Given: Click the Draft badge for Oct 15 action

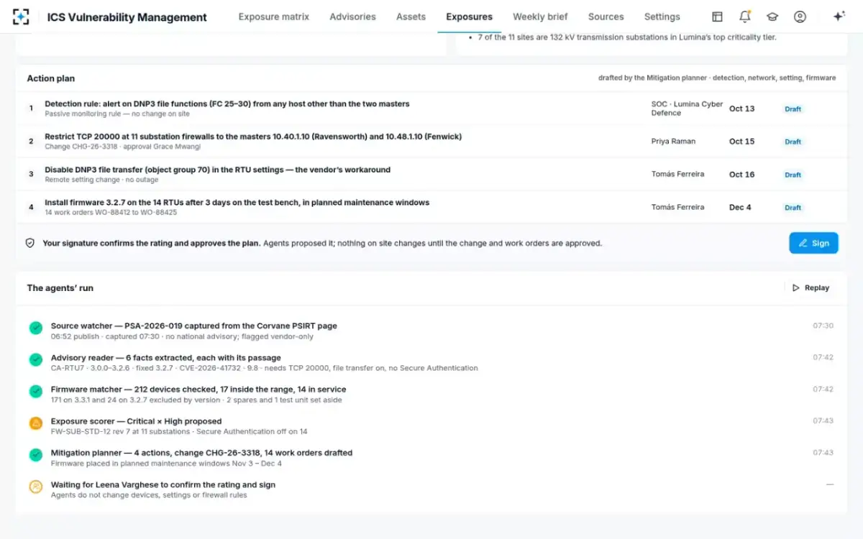Looking at the screenshot, I should 793,142.
